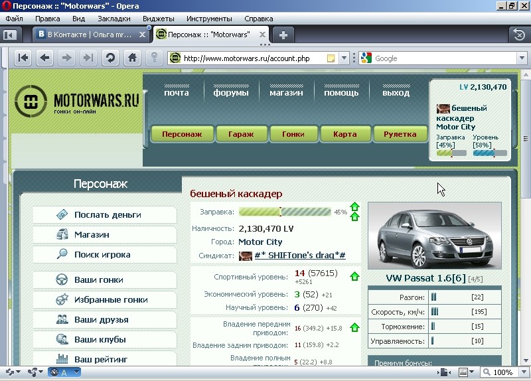Open the Opera Turbo options dropdown

pos(76,372)
